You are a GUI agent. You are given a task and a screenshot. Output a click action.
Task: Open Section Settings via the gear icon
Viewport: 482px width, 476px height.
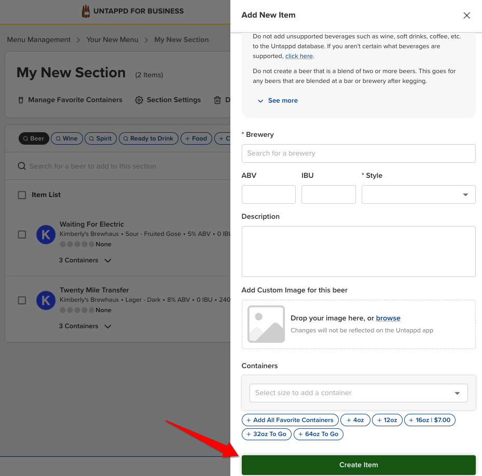pos(139,100)
